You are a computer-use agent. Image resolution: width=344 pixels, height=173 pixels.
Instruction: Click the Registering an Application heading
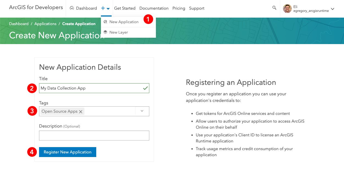click(231, 82)
